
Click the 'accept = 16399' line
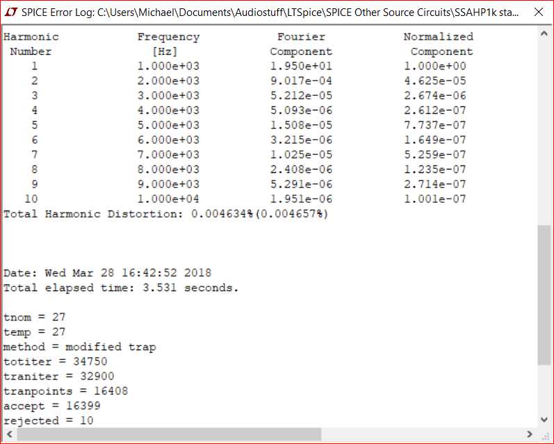click(x=52, y=406)
